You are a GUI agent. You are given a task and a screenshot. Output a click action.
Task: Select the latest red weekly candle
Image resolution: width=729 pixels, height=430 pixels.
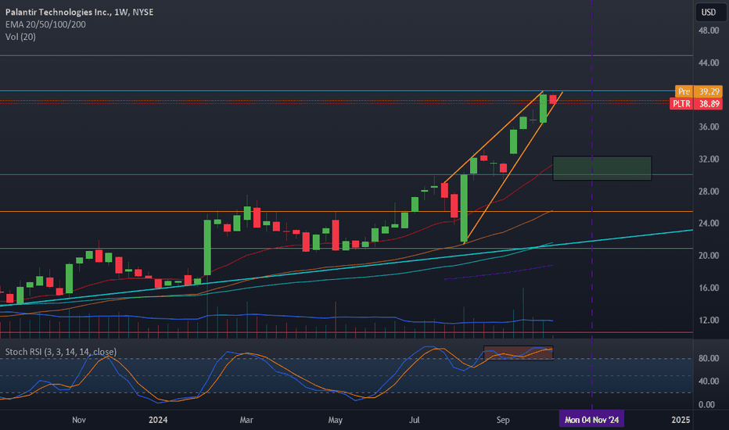click(553, 99)
